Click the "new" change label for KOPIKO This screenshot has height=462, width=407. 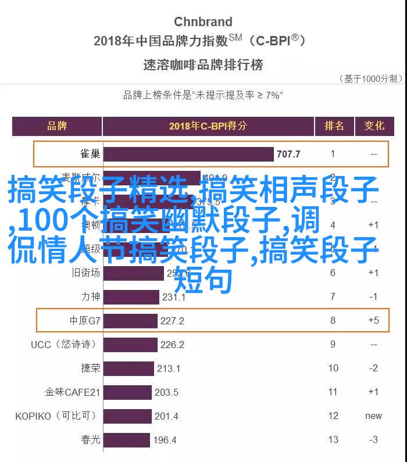point(373,416)
